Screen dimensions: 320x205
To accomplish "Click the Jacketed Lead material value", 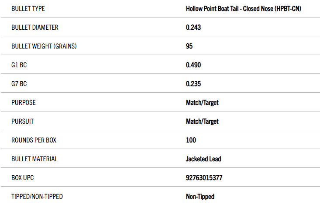I will coord(203,159).
